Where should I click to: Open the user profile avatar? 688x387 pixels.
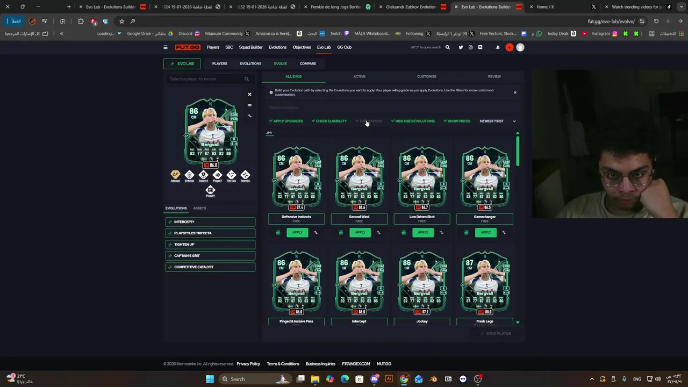[520, 47]
